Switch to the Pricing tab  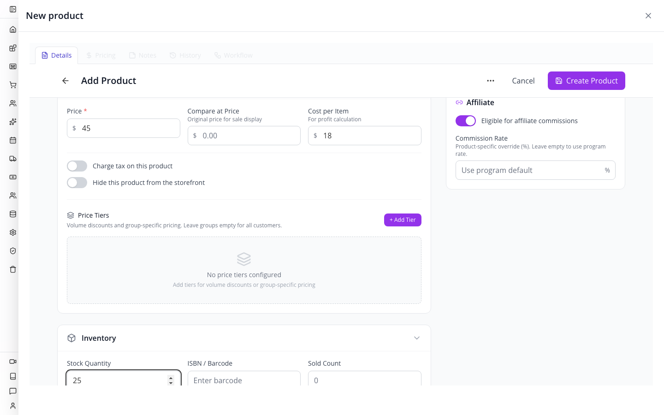point(101,55)
